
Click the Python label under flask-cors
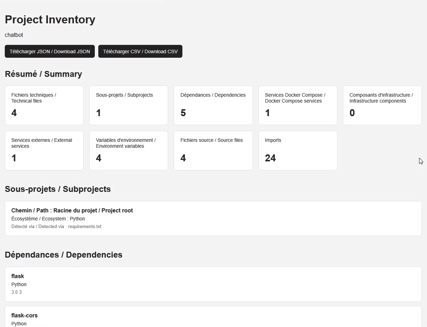pos(19,323)
